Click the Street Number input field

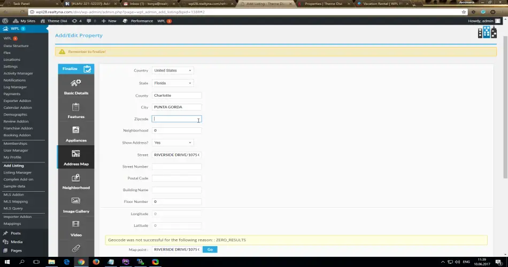tap(176, 167)
